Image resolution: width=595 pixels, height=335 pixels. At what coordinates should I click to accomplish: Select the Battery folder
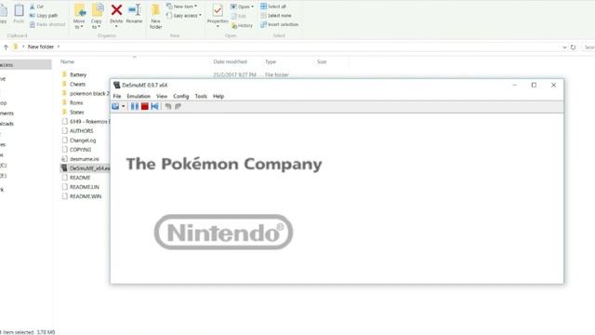pos(78,74)
